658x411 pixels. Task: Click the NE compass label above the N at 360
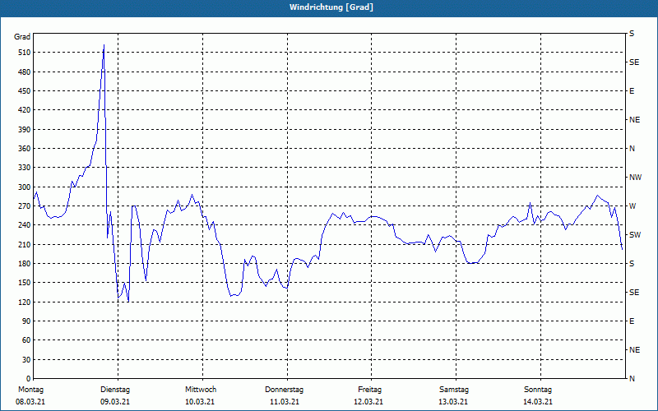[x=635, y=120]
